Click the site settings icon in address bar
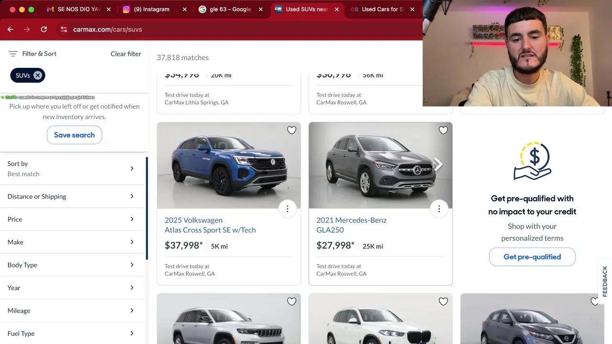Screen dimensions: 612x344 [x=64, y=29]
